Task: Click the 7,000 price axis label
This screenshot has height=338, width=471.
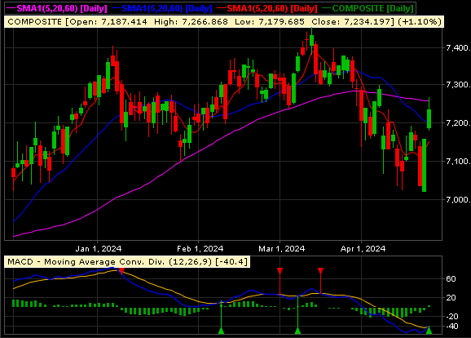Action: pyautogui.click(x=458, y=199)
